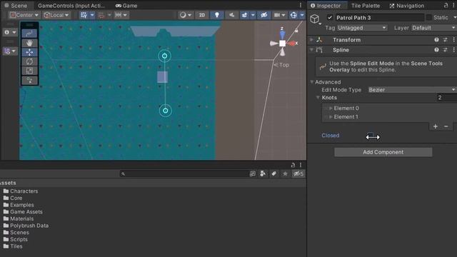Expand the Transform component
The height and width of the screenshot is (257, 457).
pyautogui.click(x=311, y=40)
